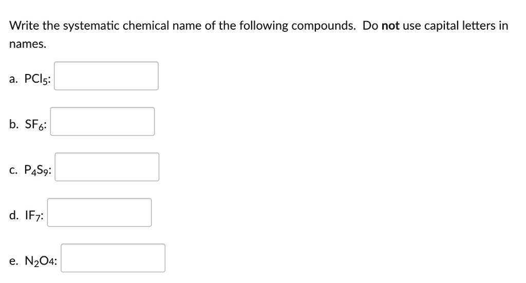The width and height of the screenshot is (526, 283).
Task: Focus the SF6 answer text box
Action: click(102, 121)
